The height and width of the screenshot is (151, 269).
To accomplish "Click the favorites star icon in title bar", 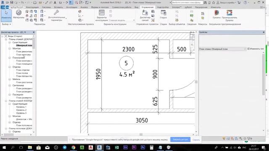I will click(214, 3).
